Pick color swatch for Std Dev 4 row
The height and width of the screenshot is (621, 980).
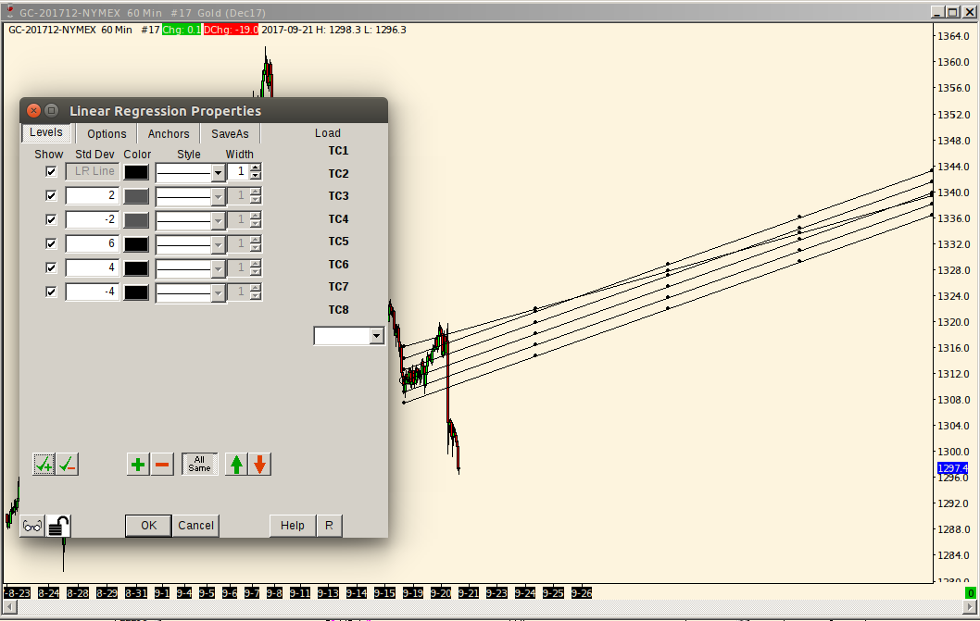click(x=136, y=268)
